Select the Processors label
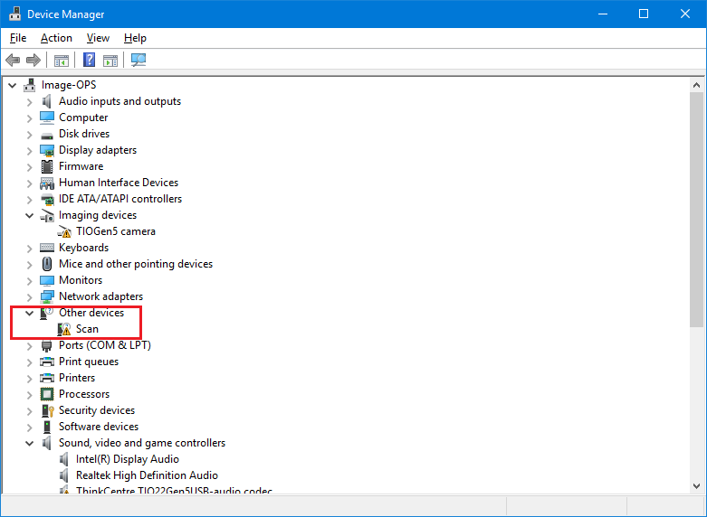 84,394
